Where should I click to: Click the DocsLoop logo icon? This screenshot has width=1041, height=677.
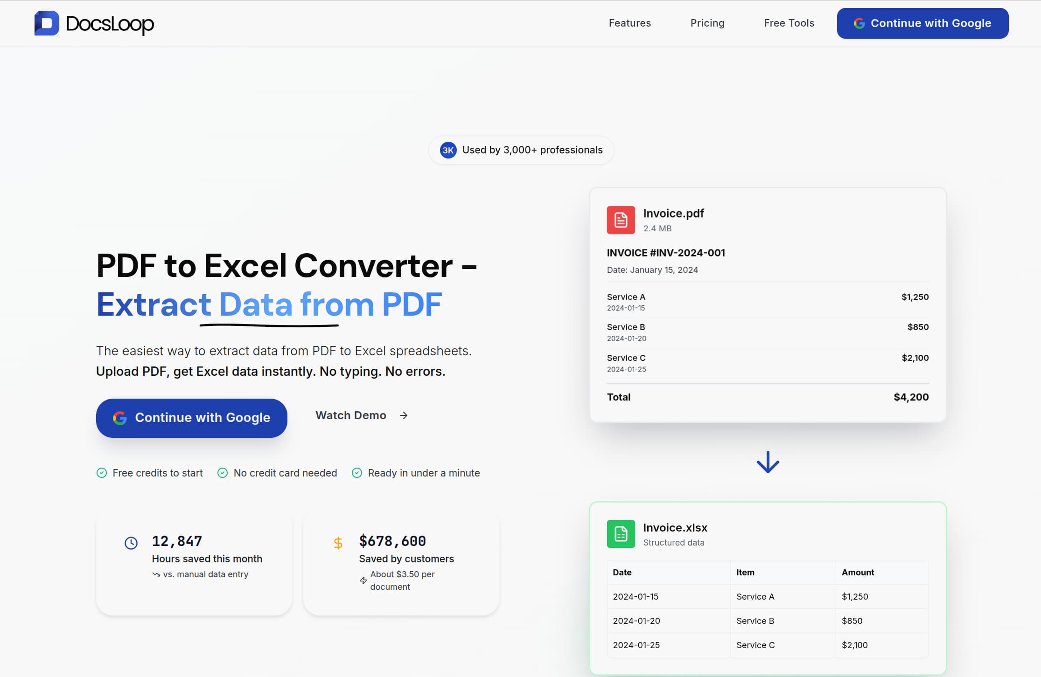click(47, 23)
